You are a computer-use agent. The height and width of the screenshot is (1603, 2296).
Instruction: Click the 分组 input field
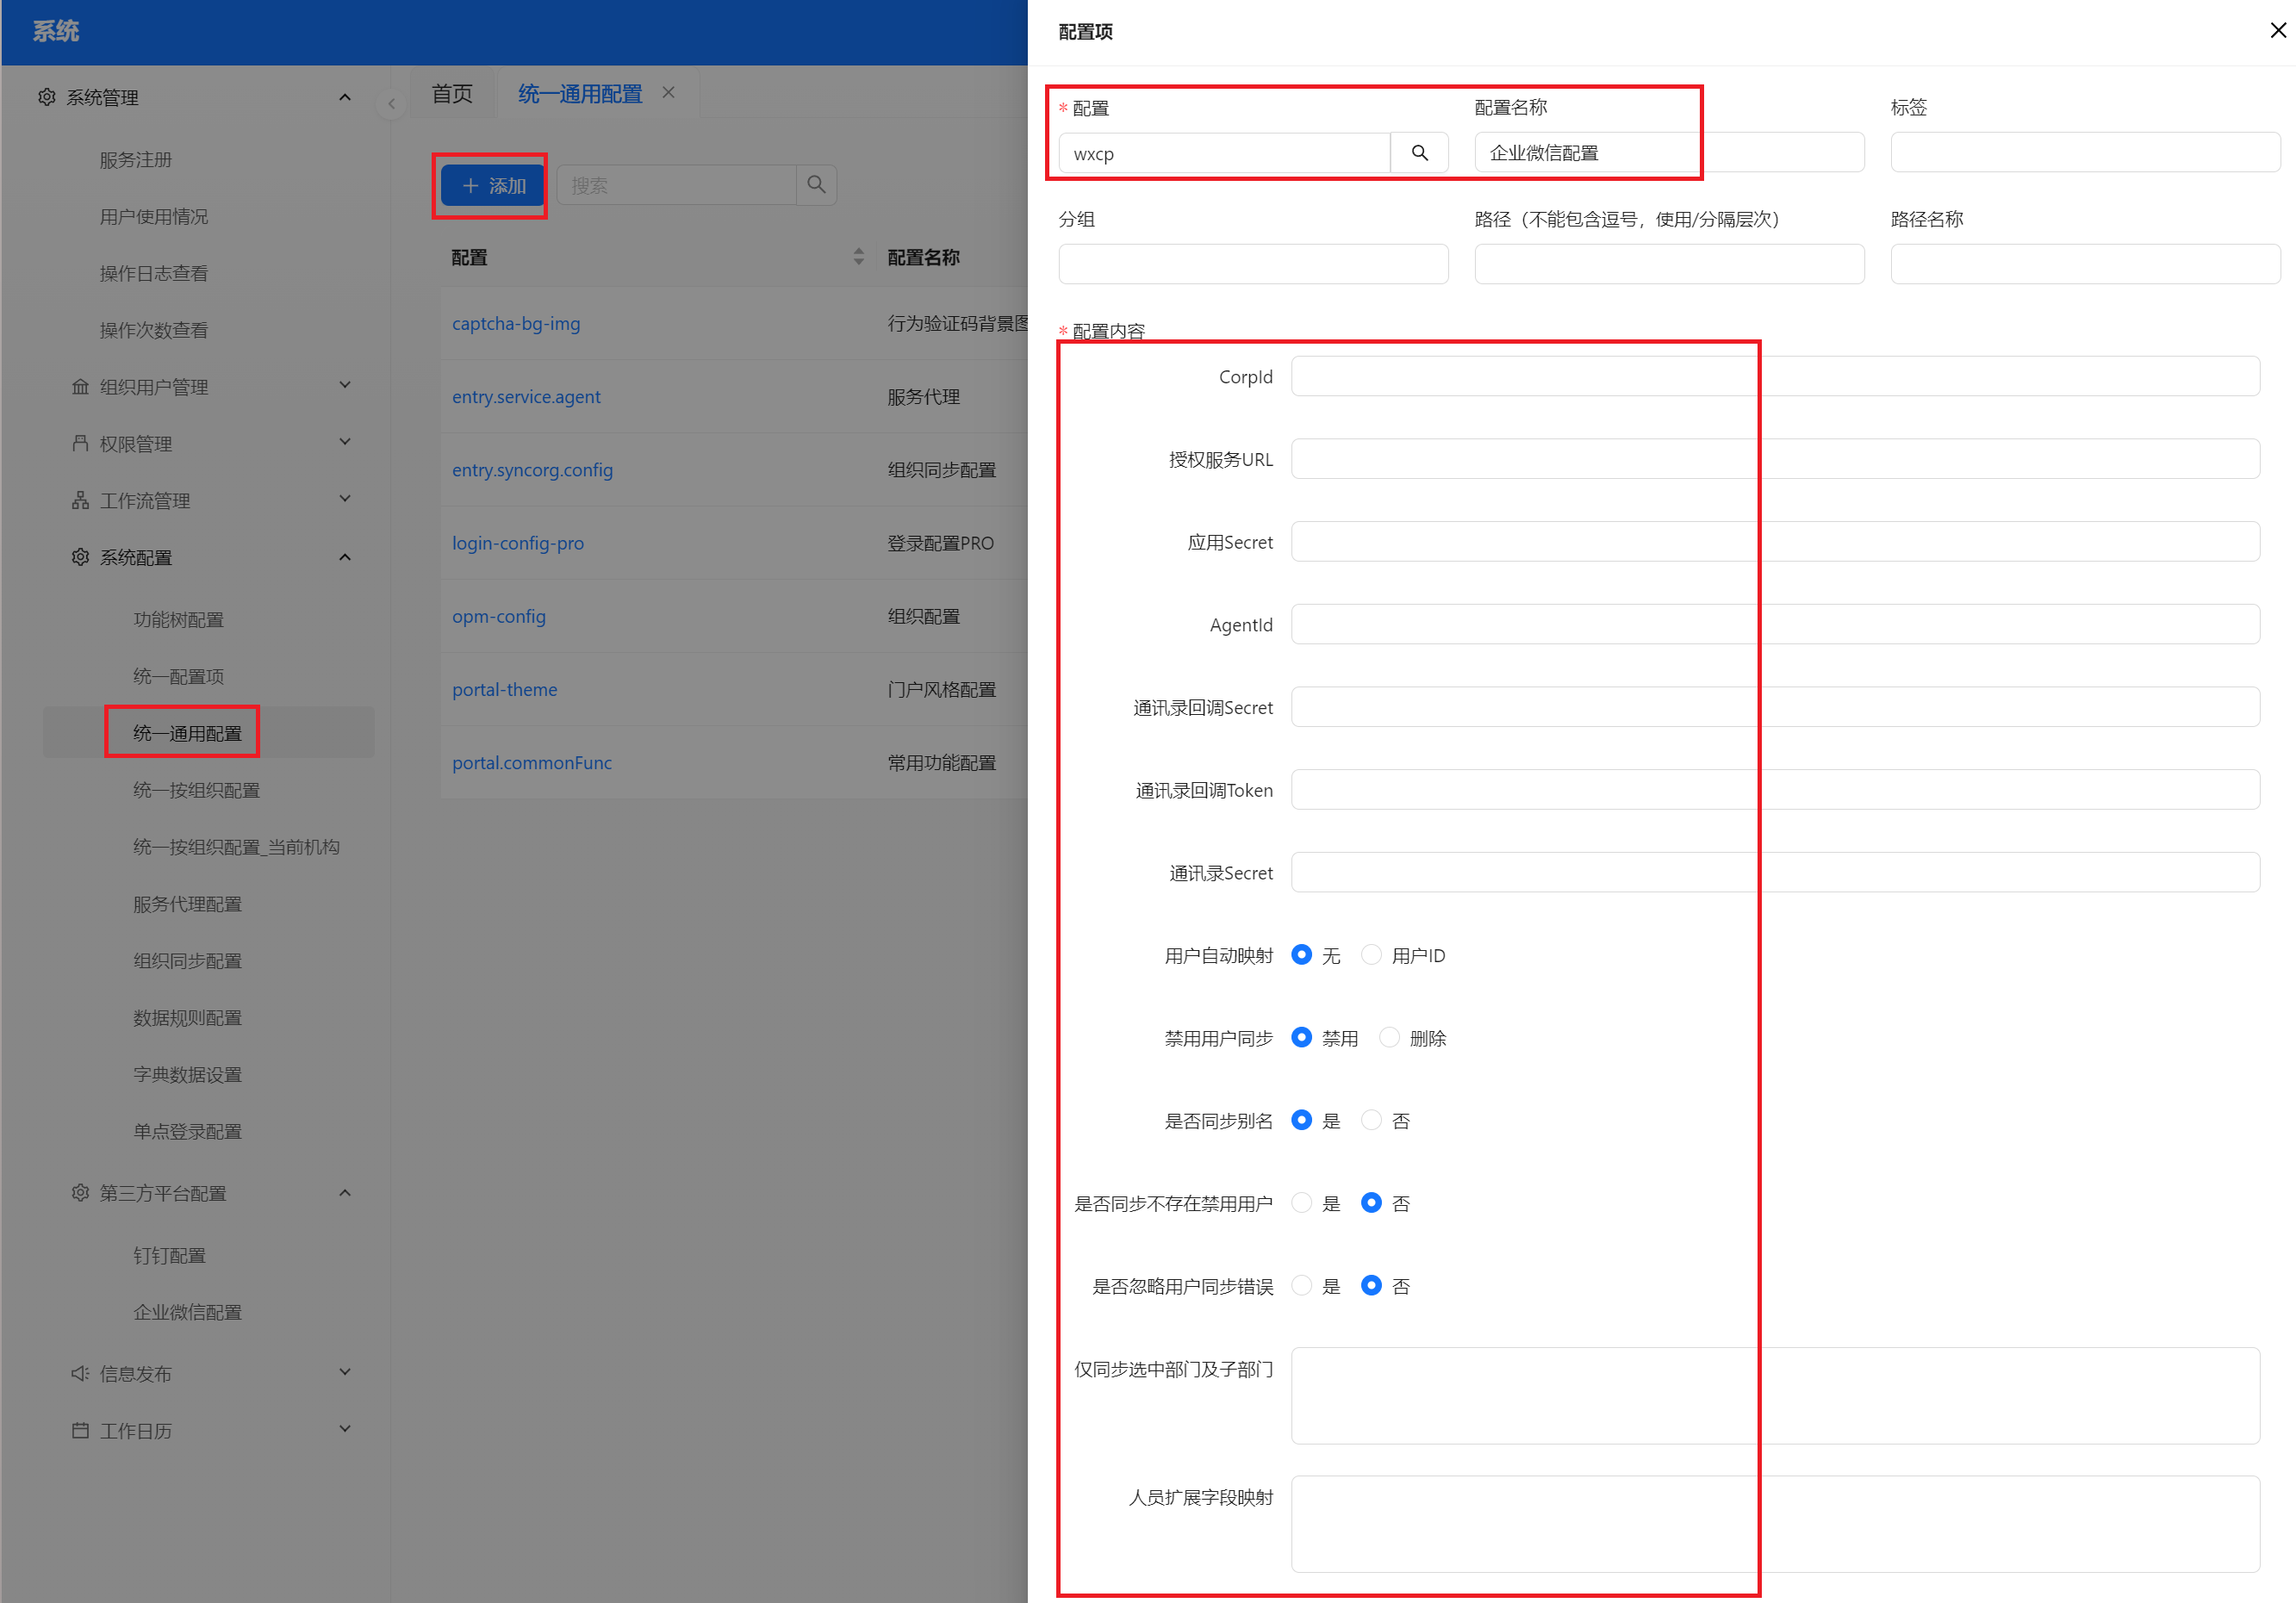(1253, 265)
